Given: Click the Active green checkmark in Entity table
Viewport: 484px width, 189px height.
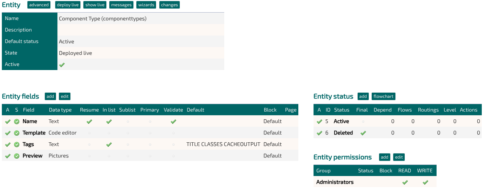Looking at the screenshot, I should (x=62, y=64).
